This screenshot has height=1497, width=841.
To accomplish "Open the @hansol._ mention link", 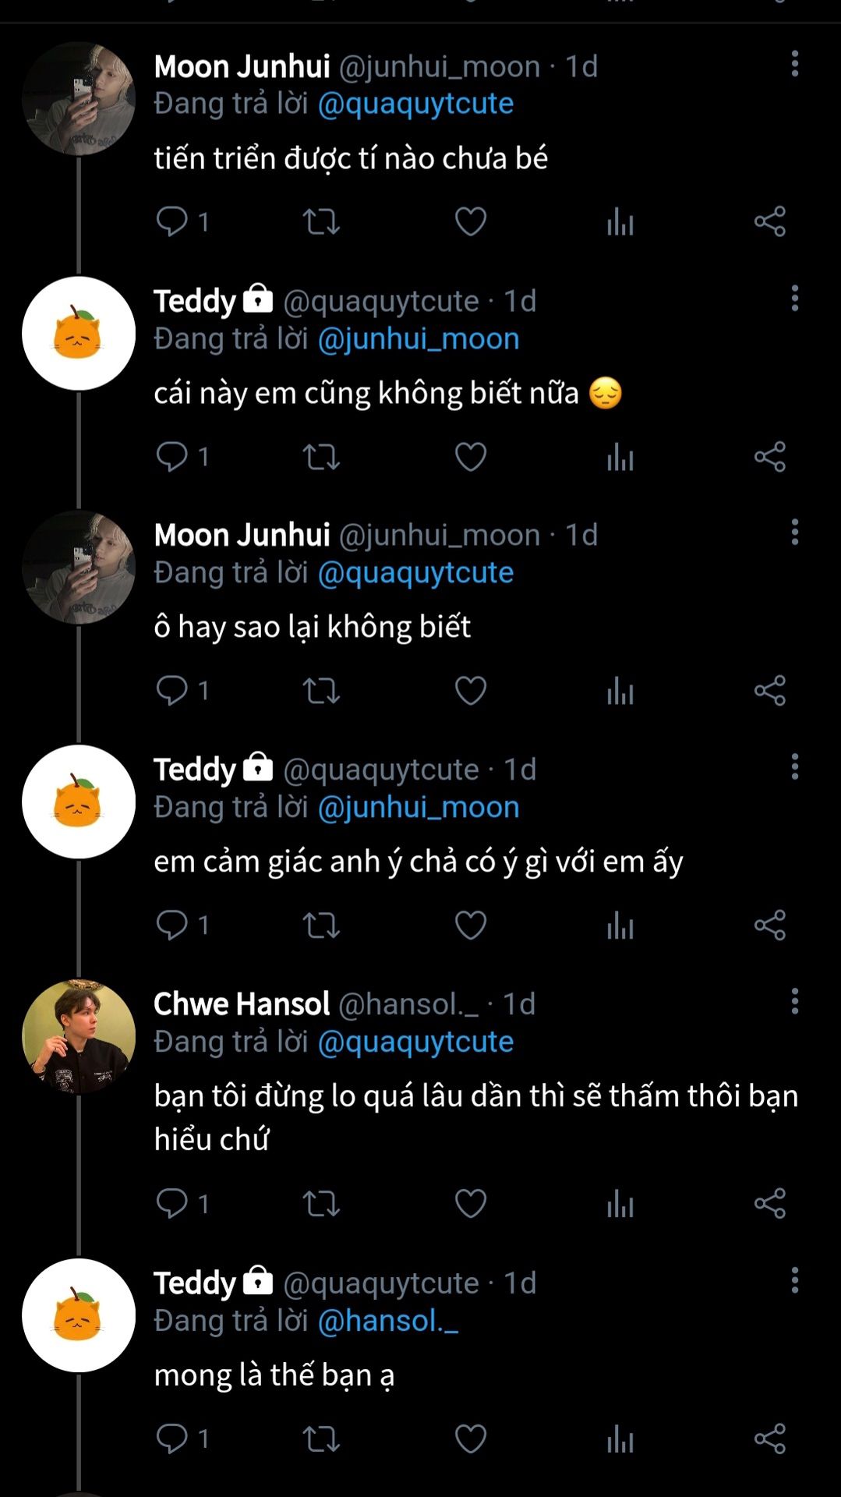I will click(387, 1321).
